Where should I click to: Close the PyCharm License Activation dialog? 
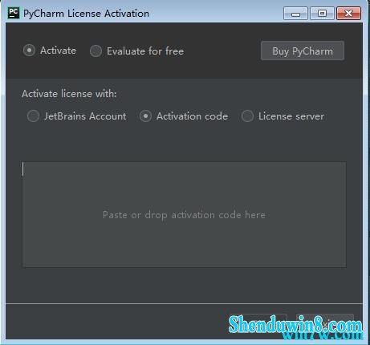tap(348, 14)
